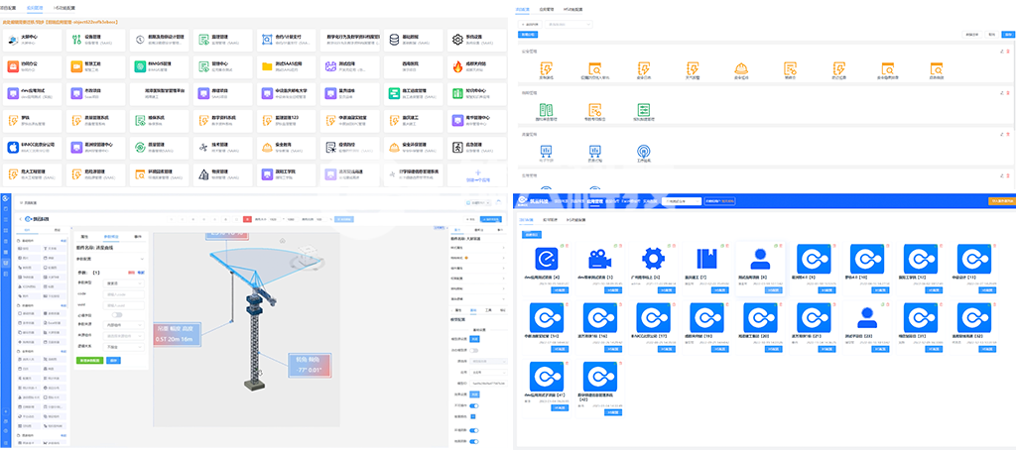Open the 参数类型 dropdown
1016x451 pixels.
click(x=124, y=282)
